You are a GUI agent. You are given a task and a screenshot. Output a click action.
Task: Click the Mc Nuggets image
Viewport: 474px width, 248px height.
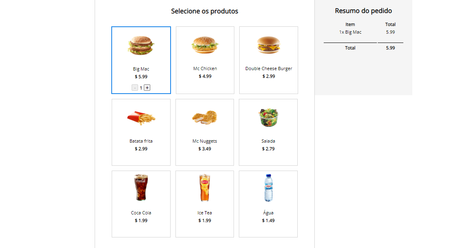[205, 118]
